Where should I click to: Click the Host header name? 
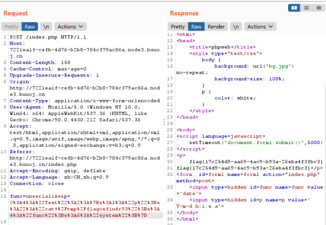[x=17, y=44]
